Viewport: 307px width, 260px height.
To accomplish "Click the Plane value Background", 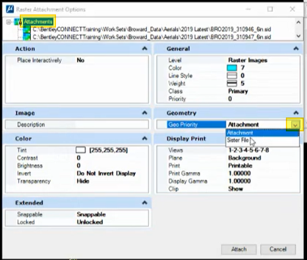I will click(x=244, y=158).
